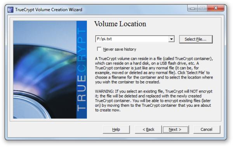Minimize the Volume Creation Wizard window
The width and height of the screenshot is (233, 147).
coord(193,8)
